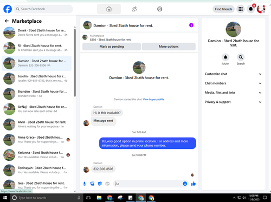Send a thumbs-up like

pyautogui.click(x=193, y=184)
